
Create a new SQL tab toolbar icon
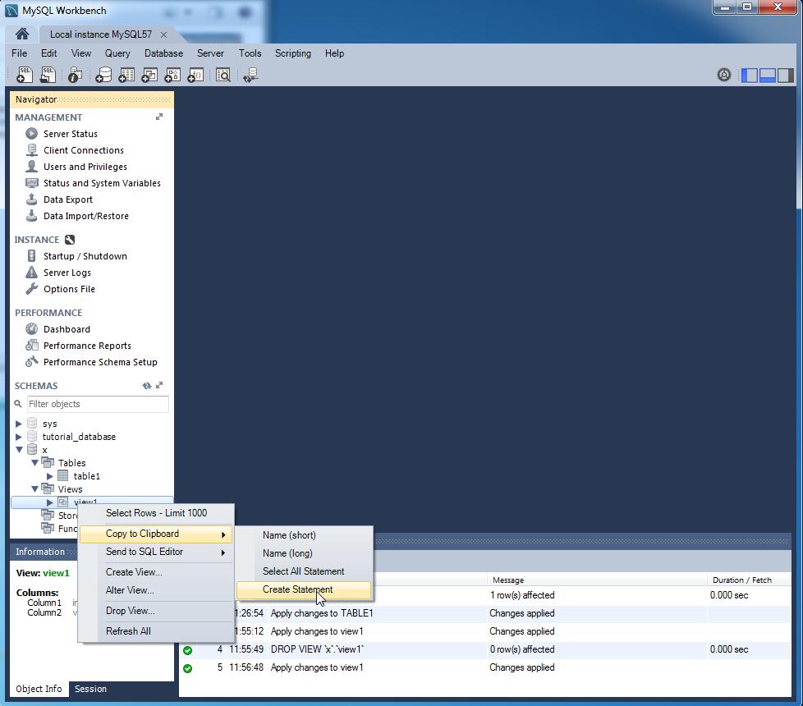(24, 75)
